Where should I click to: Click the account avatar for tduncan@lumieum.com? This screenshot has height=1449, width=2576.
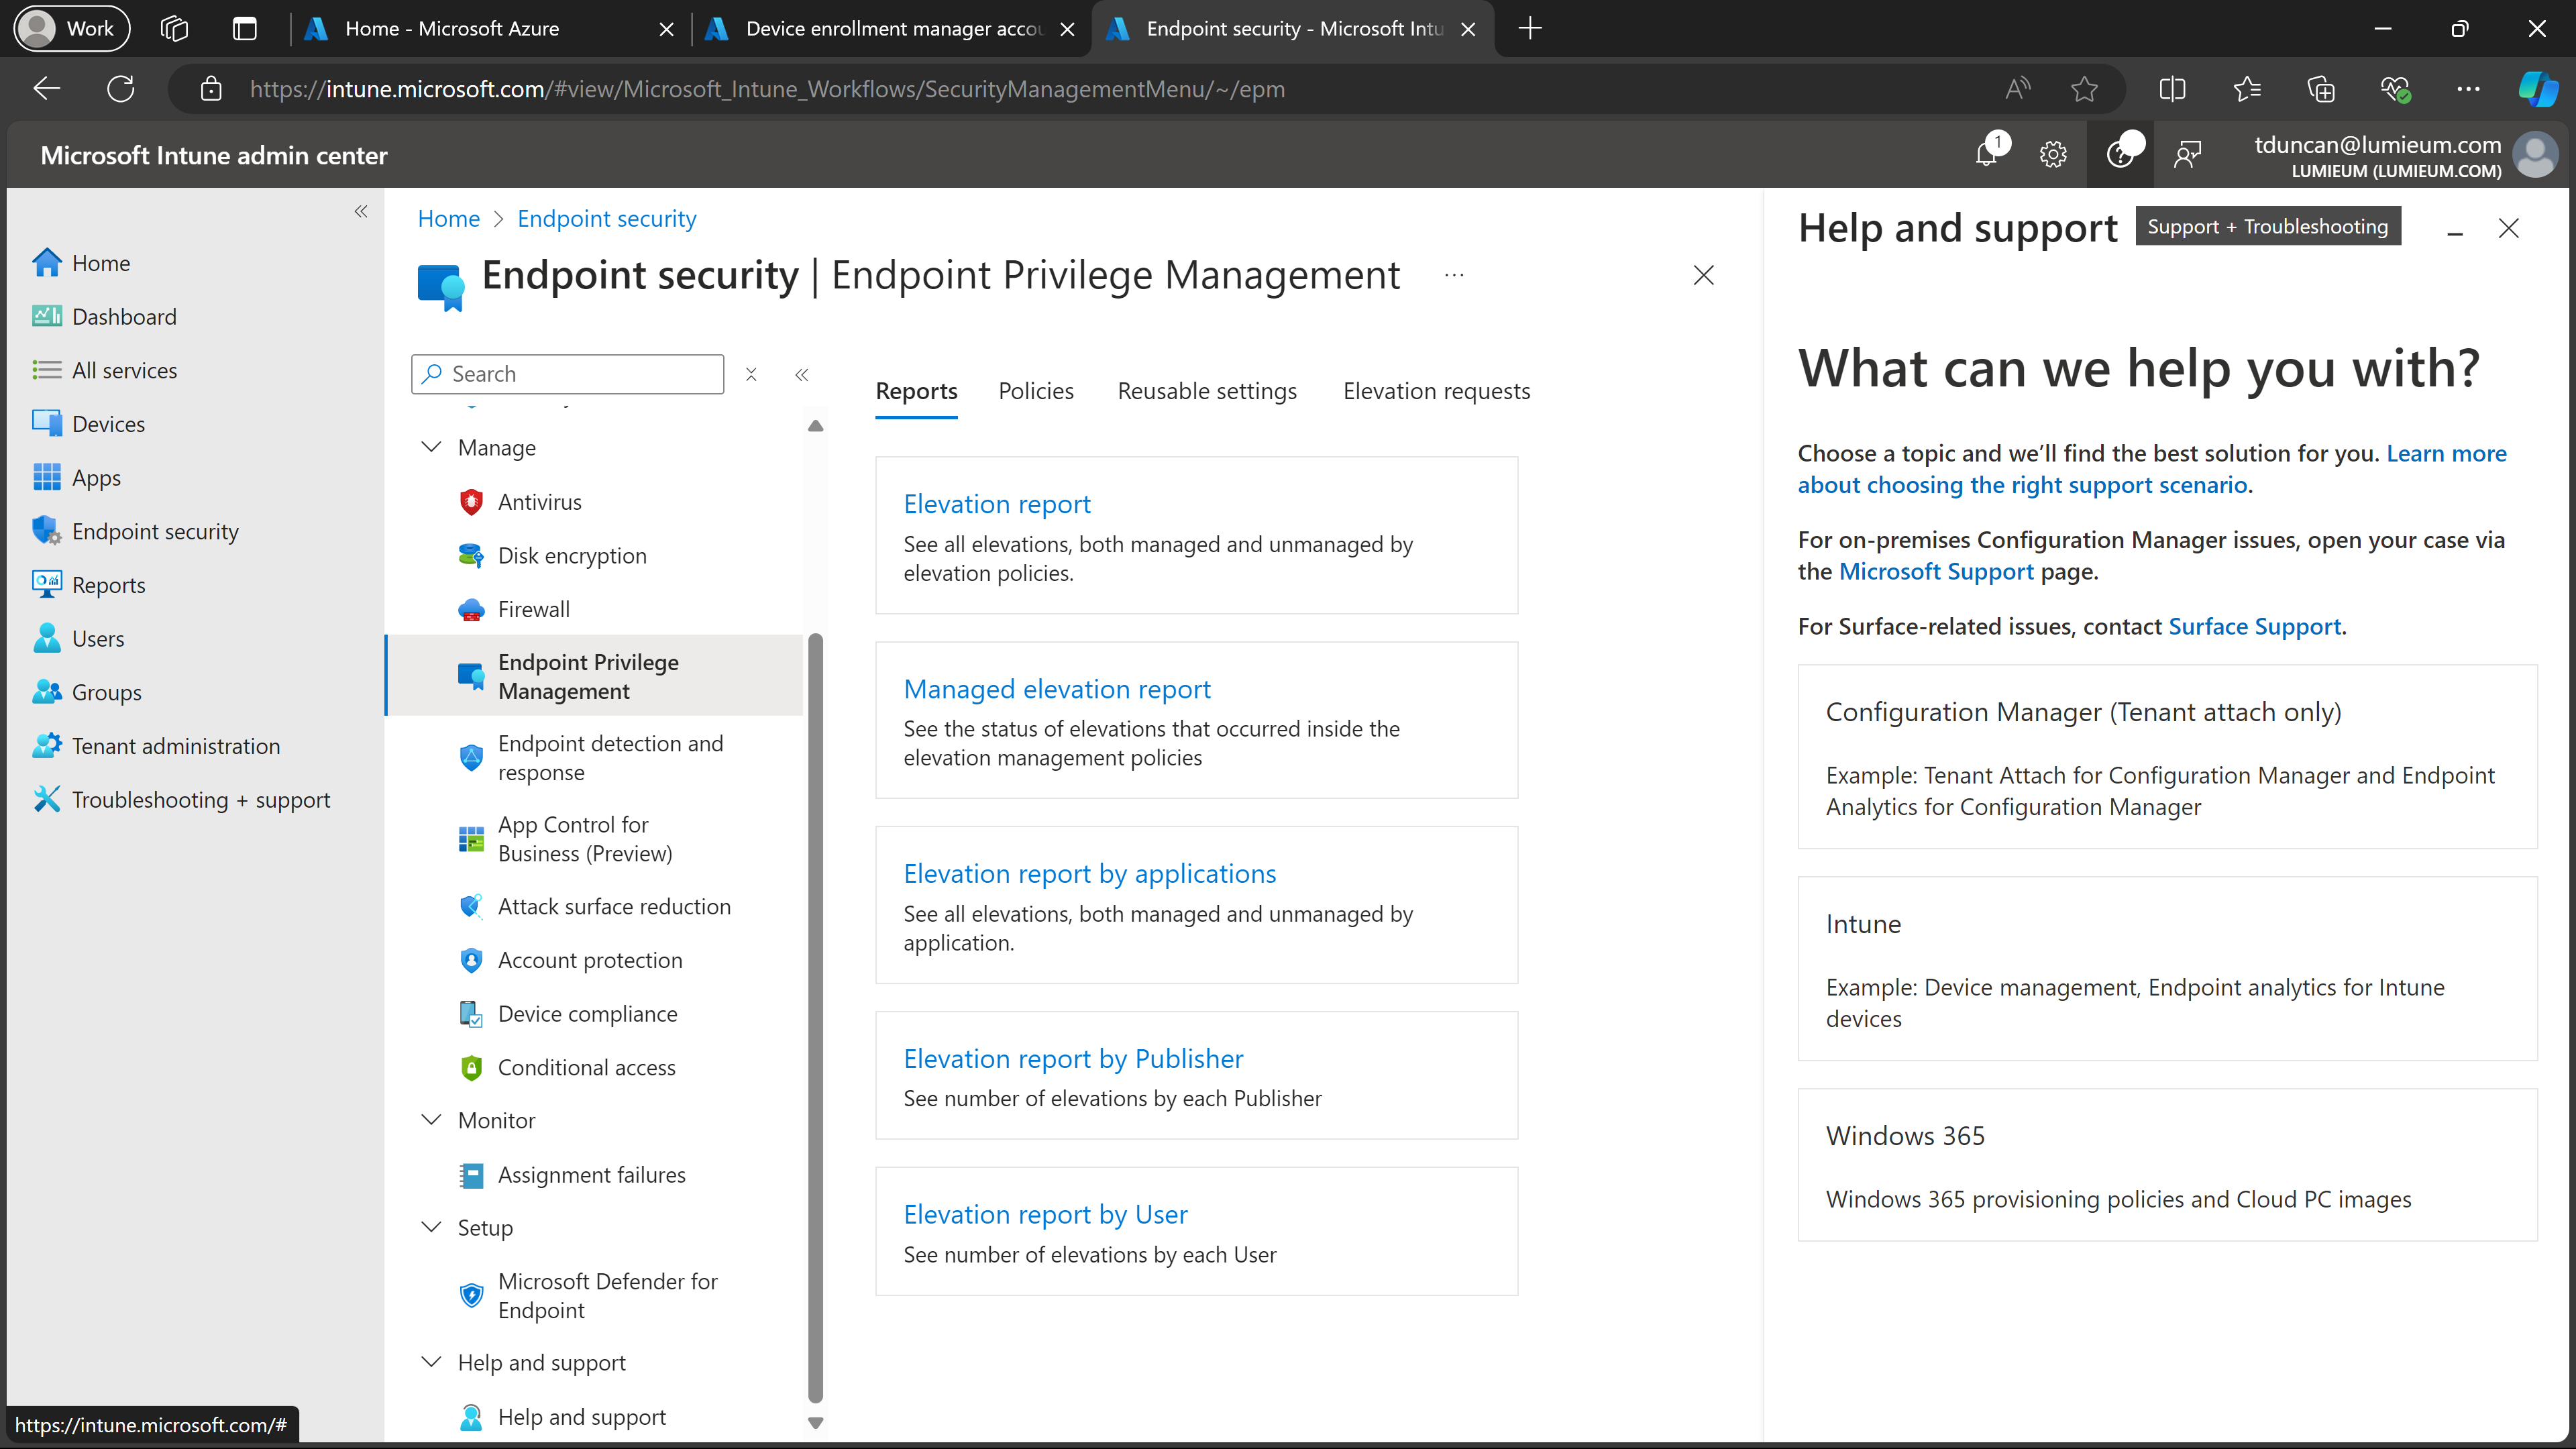click(x=2534, y=155)
